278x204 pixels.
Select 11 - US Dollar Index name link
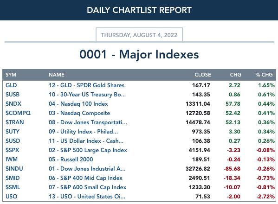(86, 141)
